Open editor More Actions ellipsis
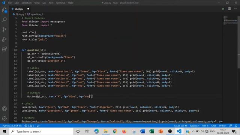The width and height of the screenshot is (240, 135). (235, 9)
